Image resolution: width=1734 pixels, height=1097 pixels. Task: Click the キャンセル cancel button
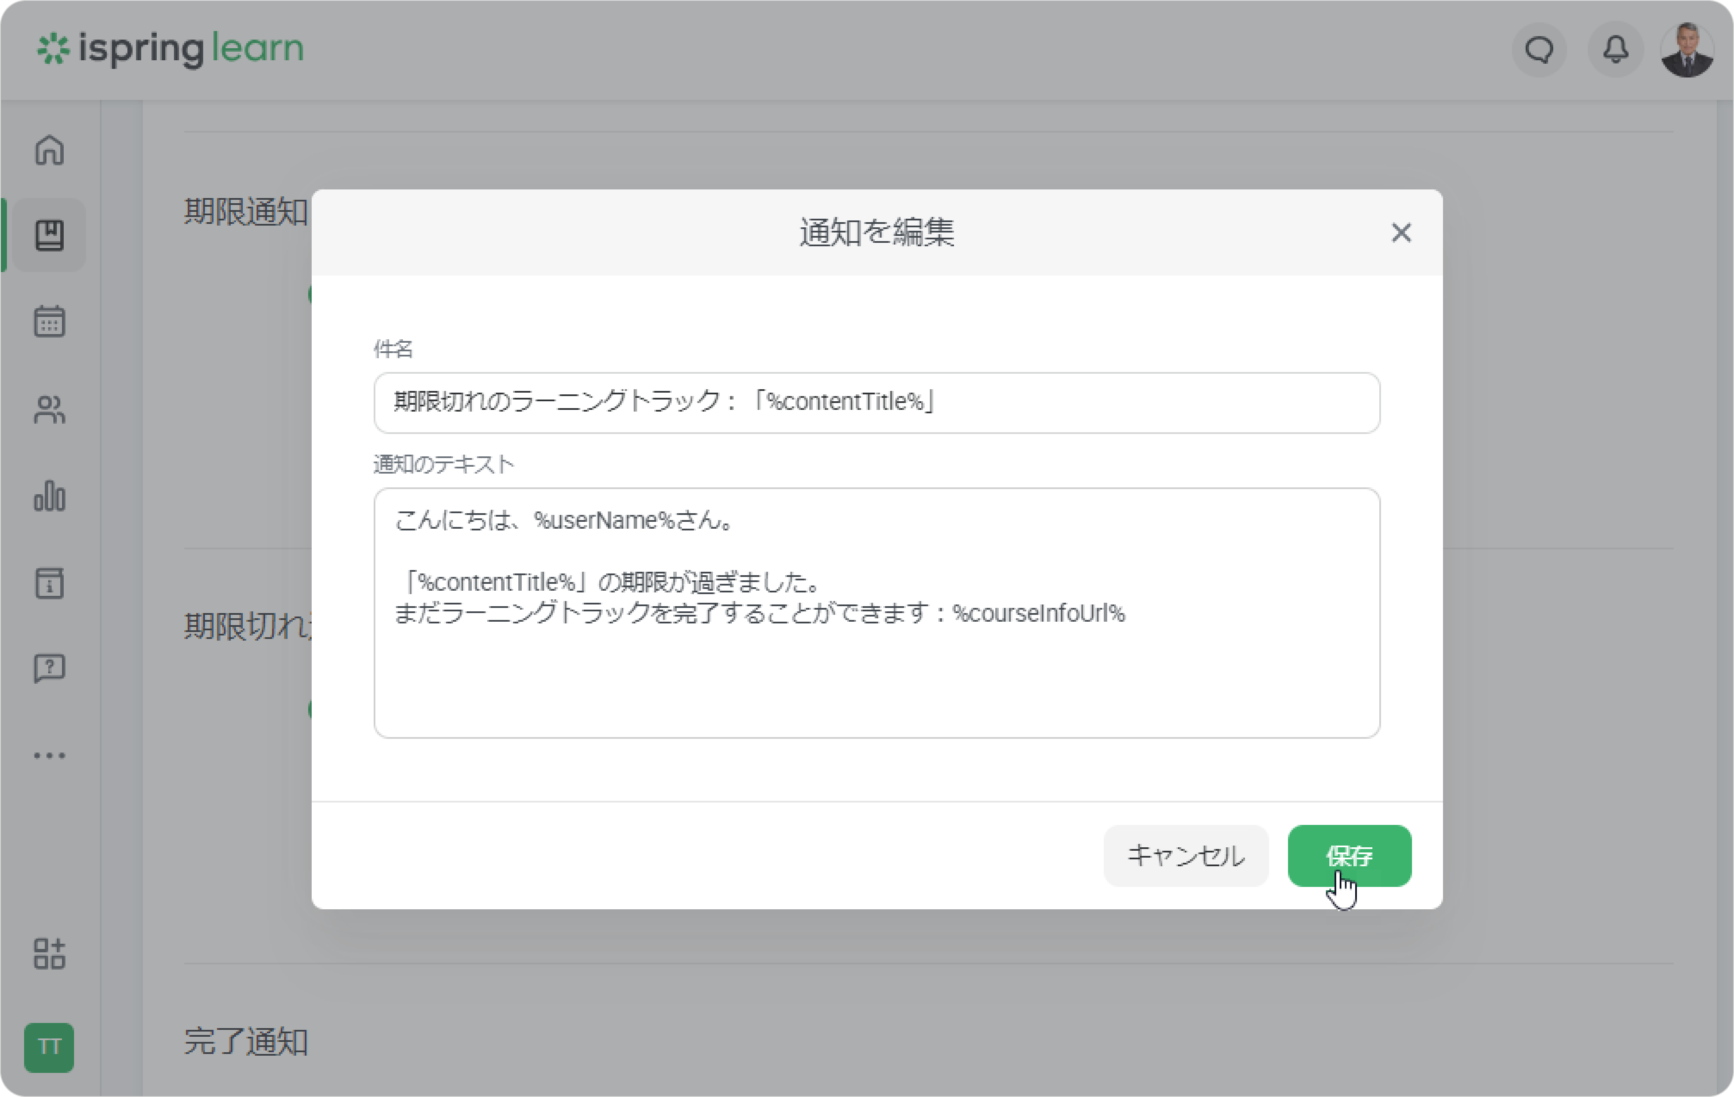tap(1185, 855)
